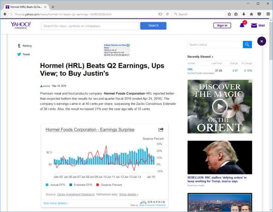
Task: Click scrollbar up arrow
Action: 271,20
